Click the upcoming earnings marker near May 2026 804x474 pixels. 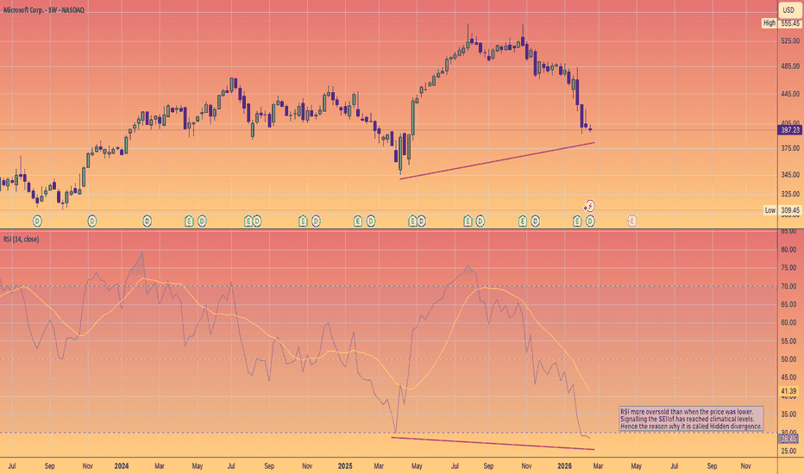coord(631,221)
